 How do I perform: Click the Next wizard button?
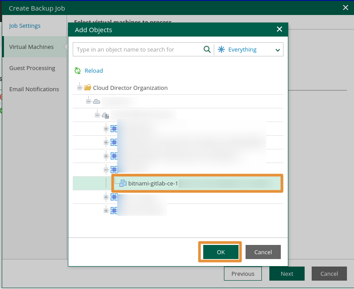(x=287, y=274)
